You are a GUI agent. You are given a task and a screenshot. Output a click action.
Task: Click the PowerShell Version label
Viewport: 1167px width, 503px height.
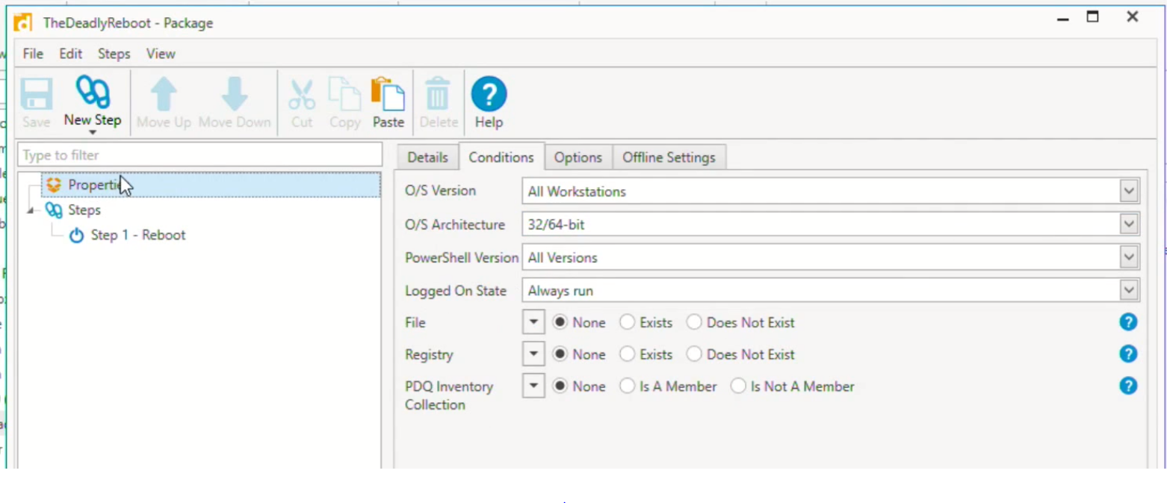pyautogui.click(x=462, y=257)
